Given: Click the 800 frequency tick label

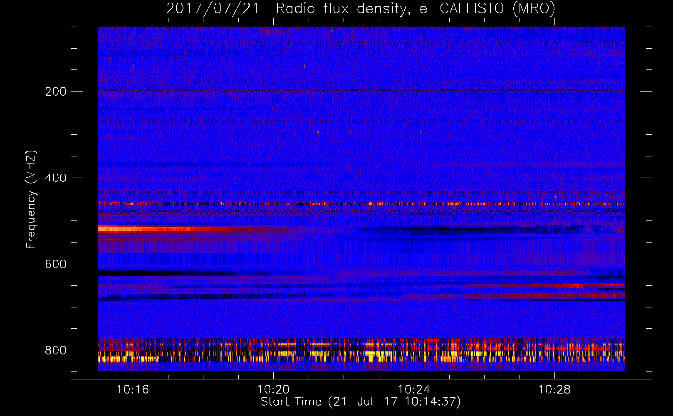Looking at the screenshot, I should click(x=56, y=351).
